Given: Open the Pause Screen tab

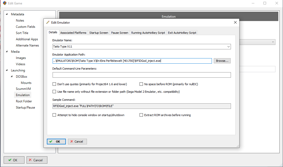Looking at the screenshot, I should 120,32.
